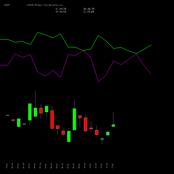Click the red candlestick for 30 Jun
The width and height of the screenshot is (174, 174).
tap(41, 111)
